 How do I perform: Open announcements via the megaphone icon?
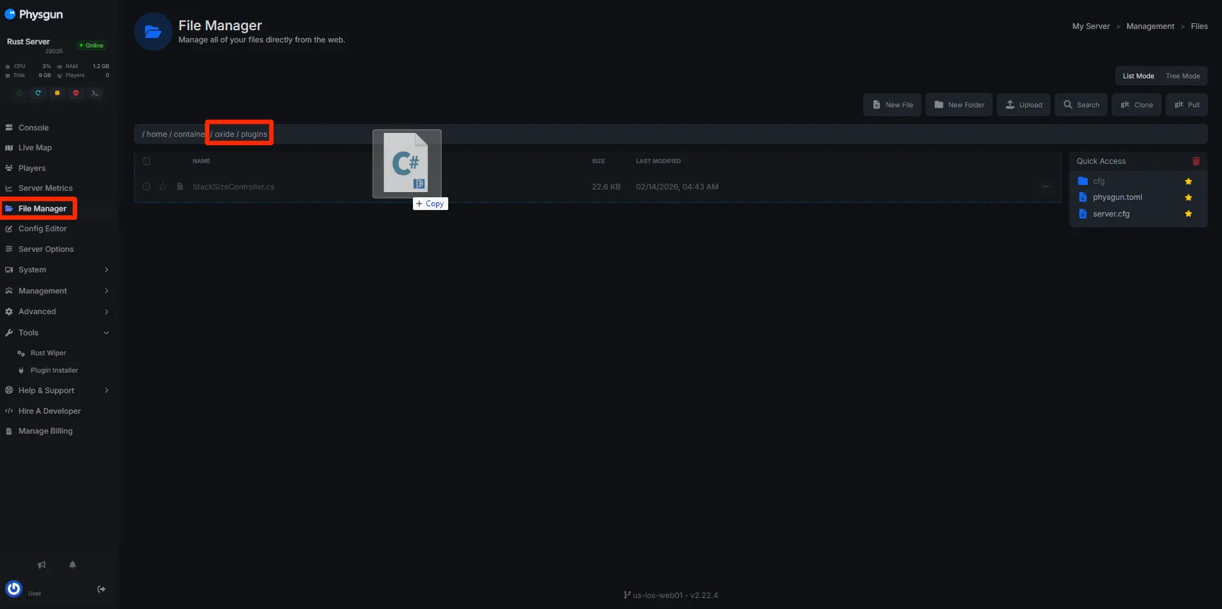(42, 565)
